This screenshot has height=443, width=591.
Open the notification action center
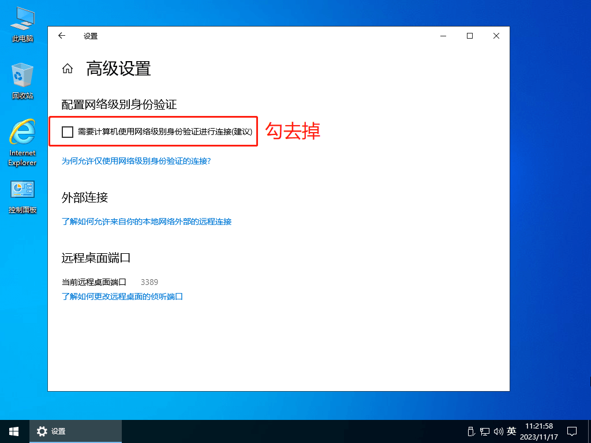click(572, 431)
